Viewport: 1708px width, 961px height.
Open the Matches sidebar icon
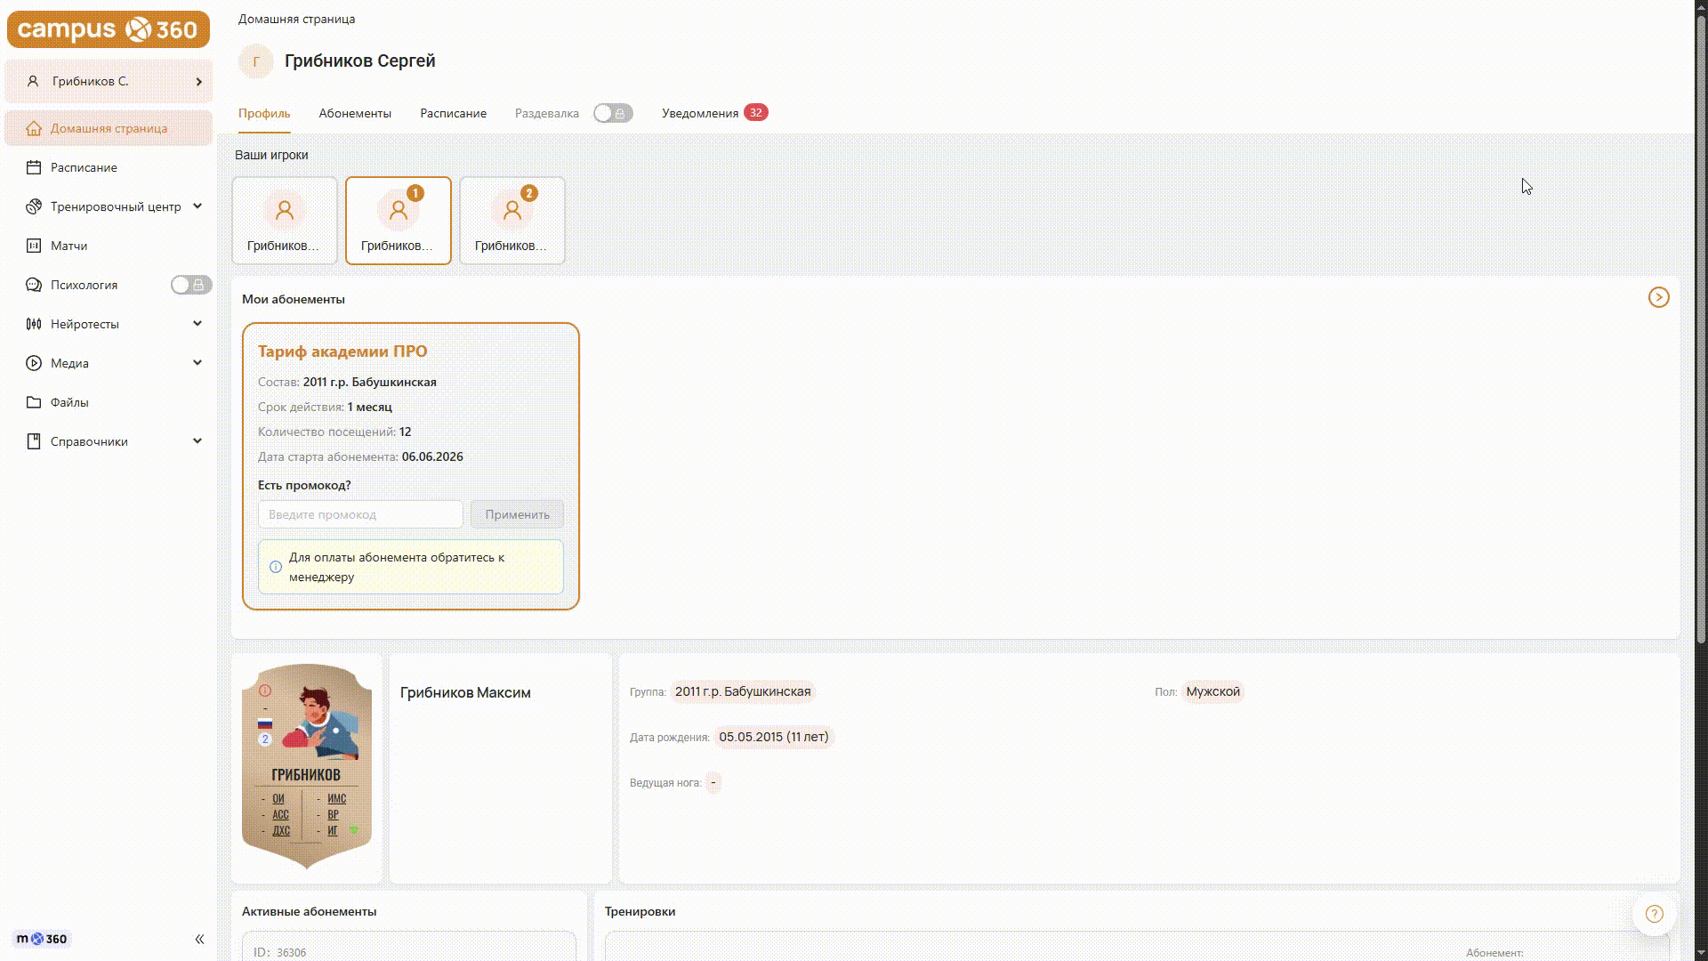point(34,246)
